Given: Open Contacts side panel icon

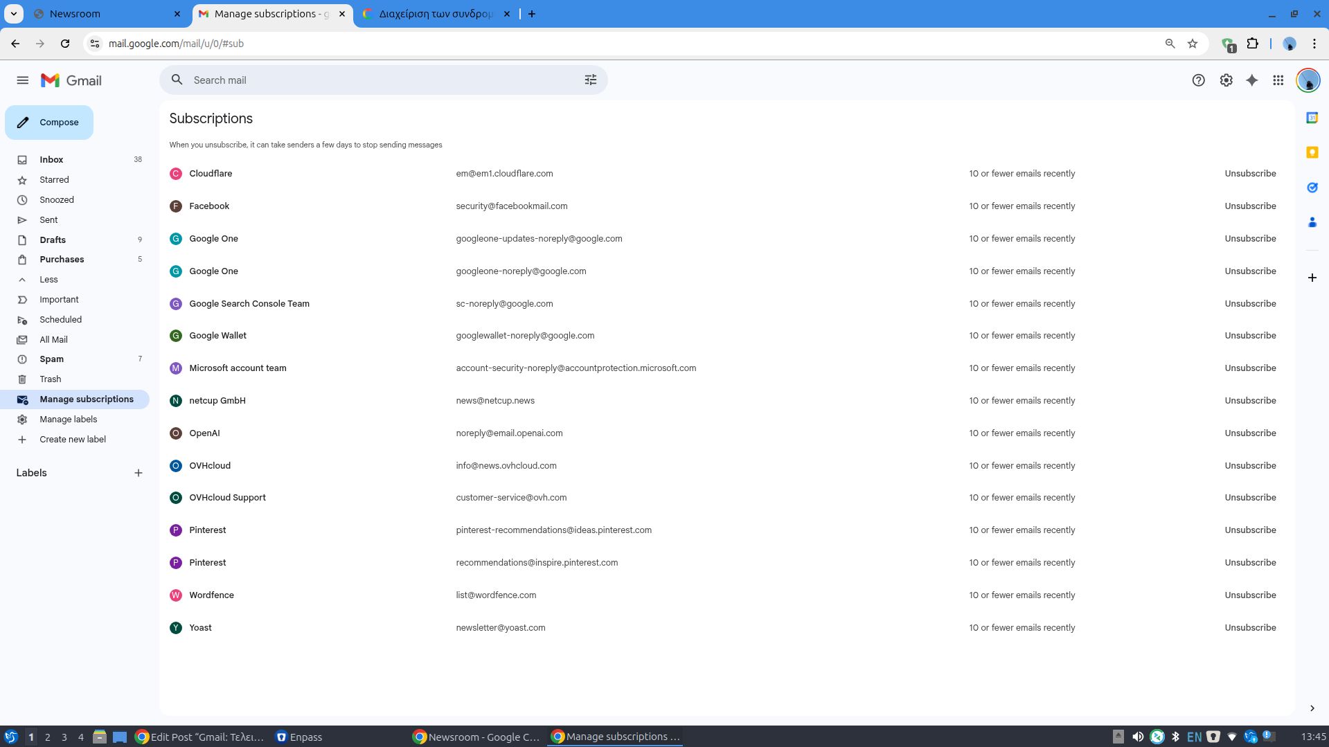Looking at the screenshot, I should (x=1312, y=222).
